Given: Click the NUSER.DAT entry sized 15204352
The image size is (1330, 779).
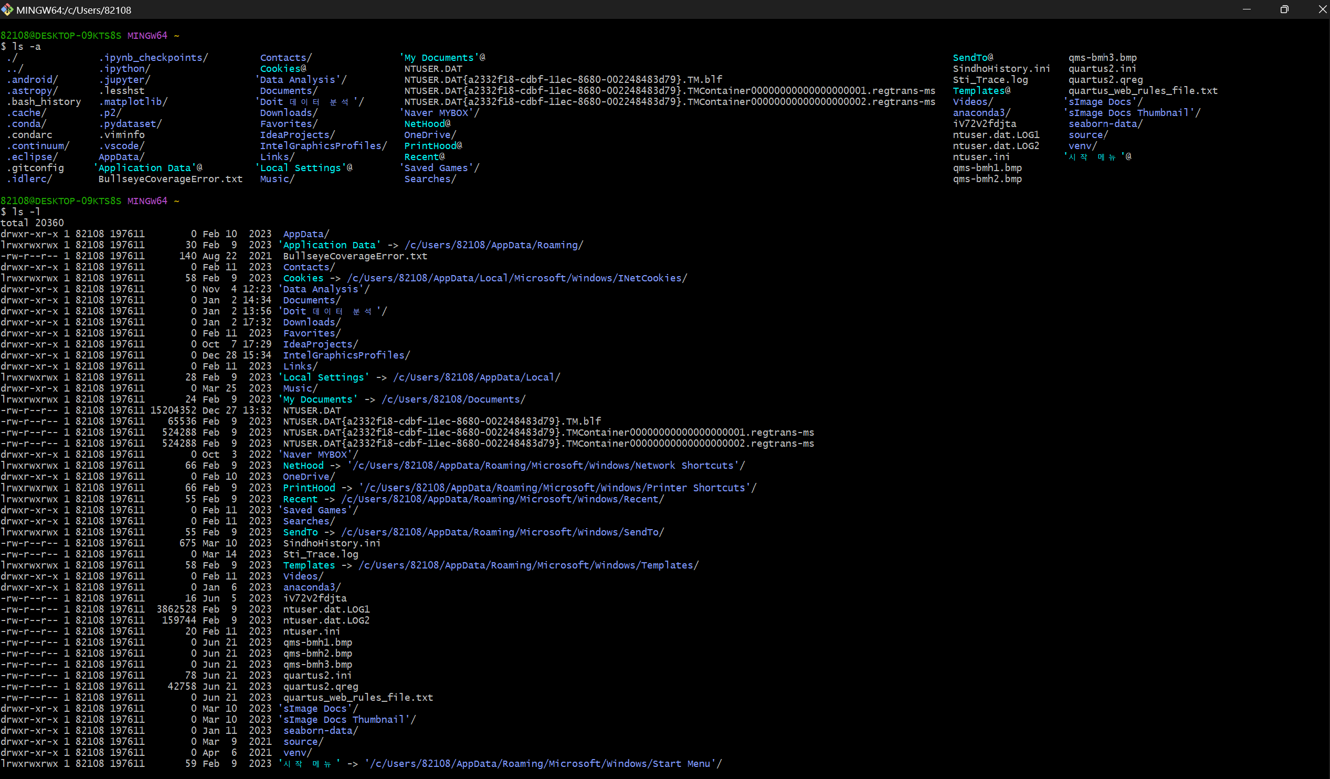Looking at the screenshot, I should tap(311, 410).
